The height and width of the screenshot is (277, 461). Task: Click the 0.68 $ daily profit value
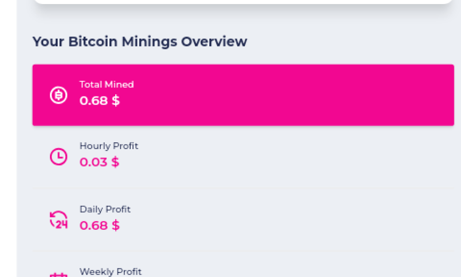(99, 225)
